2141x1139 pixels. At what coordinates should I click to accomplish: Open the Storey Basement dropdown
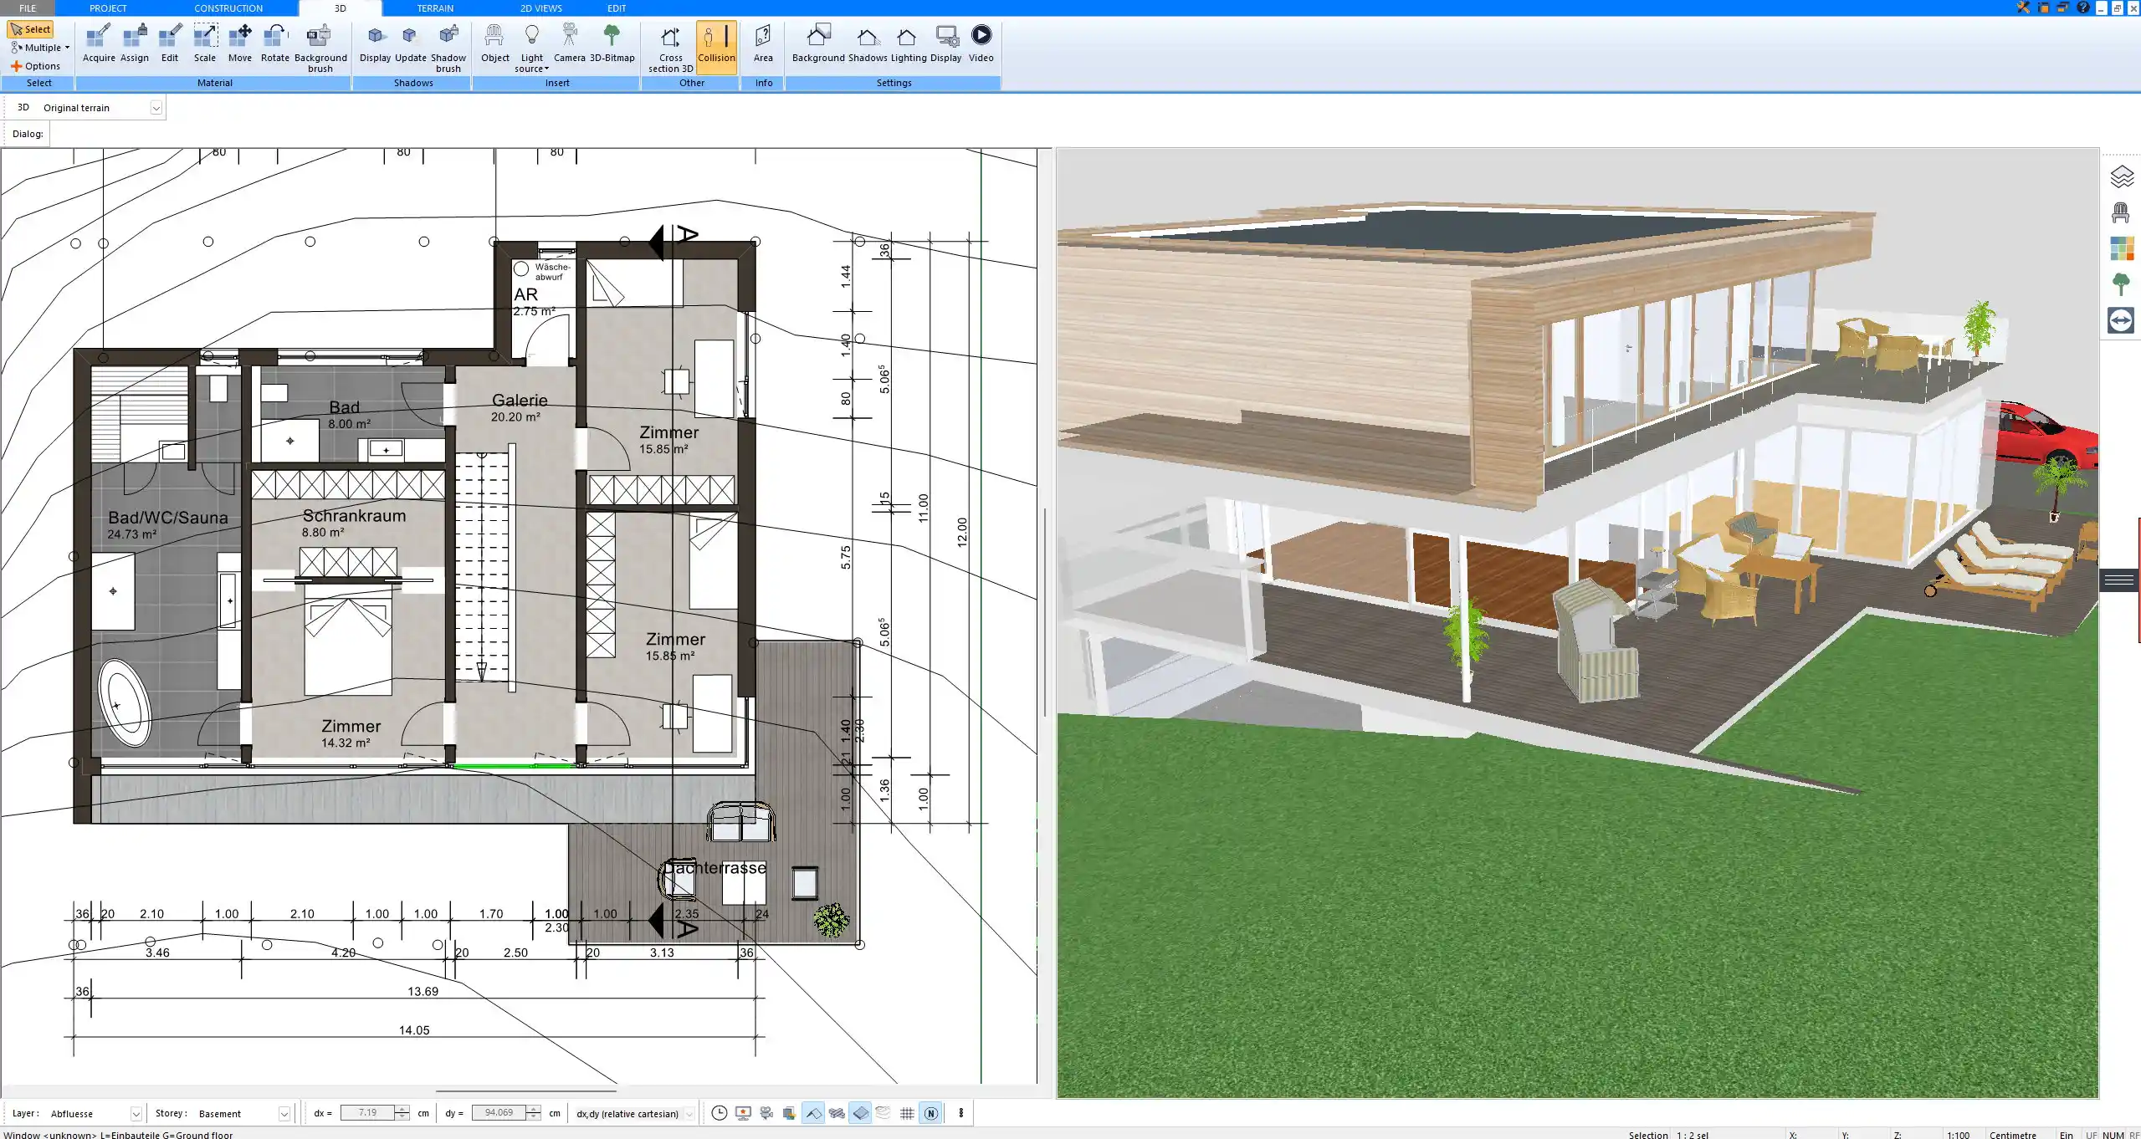[x=284, y=1114]
